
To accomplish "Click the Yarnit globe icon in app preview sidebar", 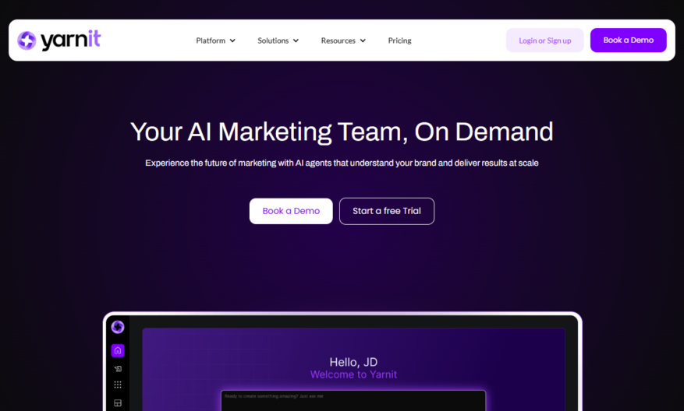I will click(x=118, y=326).
